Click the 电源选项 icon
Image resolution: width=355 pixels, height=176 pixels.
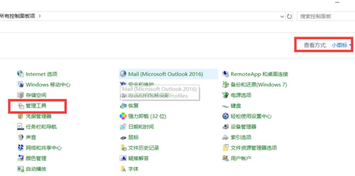(x=226, y=95)
